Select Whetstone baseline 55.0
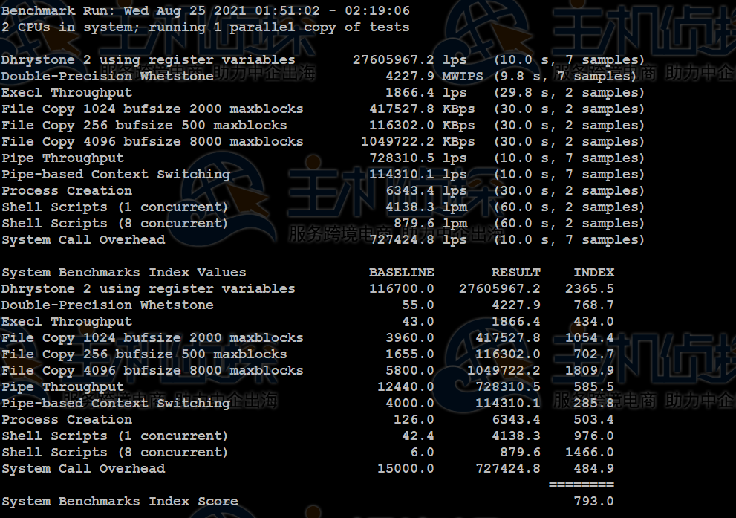The image size is (736, 518). [x=417, y=305]
